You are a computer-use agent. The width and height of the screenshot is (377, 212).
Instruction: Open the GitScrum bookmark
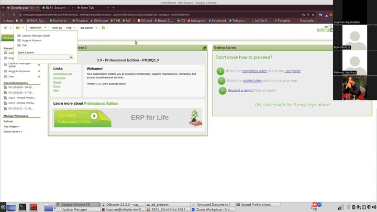(99, 20)
